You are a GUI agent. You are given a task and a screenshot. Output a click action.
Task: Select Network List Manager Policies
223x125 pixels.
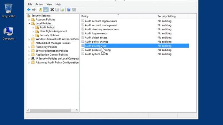(53, 43)
